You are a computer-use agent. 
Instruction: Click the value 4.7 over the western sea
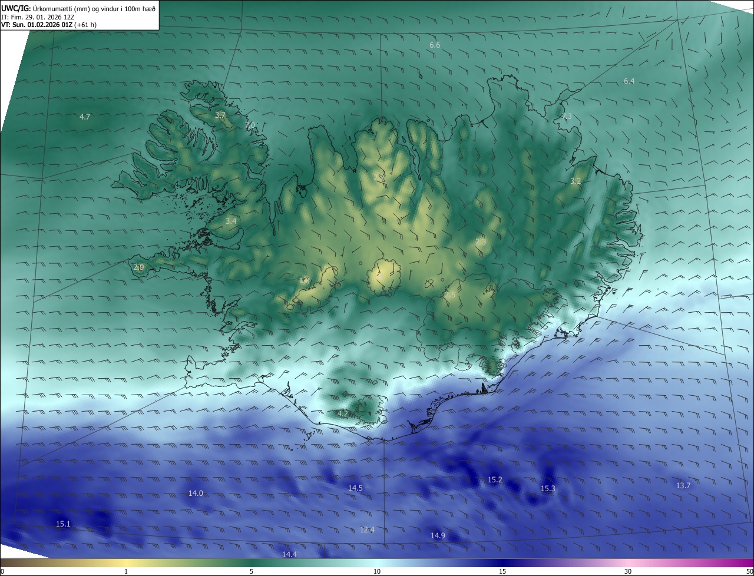pyautogui.click(x=85, y=117)
